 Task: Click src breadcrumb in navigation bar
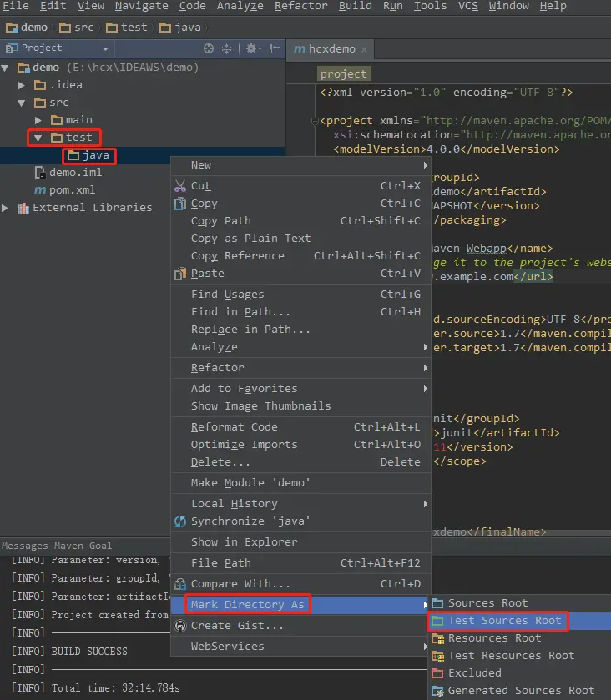[77, 28]
